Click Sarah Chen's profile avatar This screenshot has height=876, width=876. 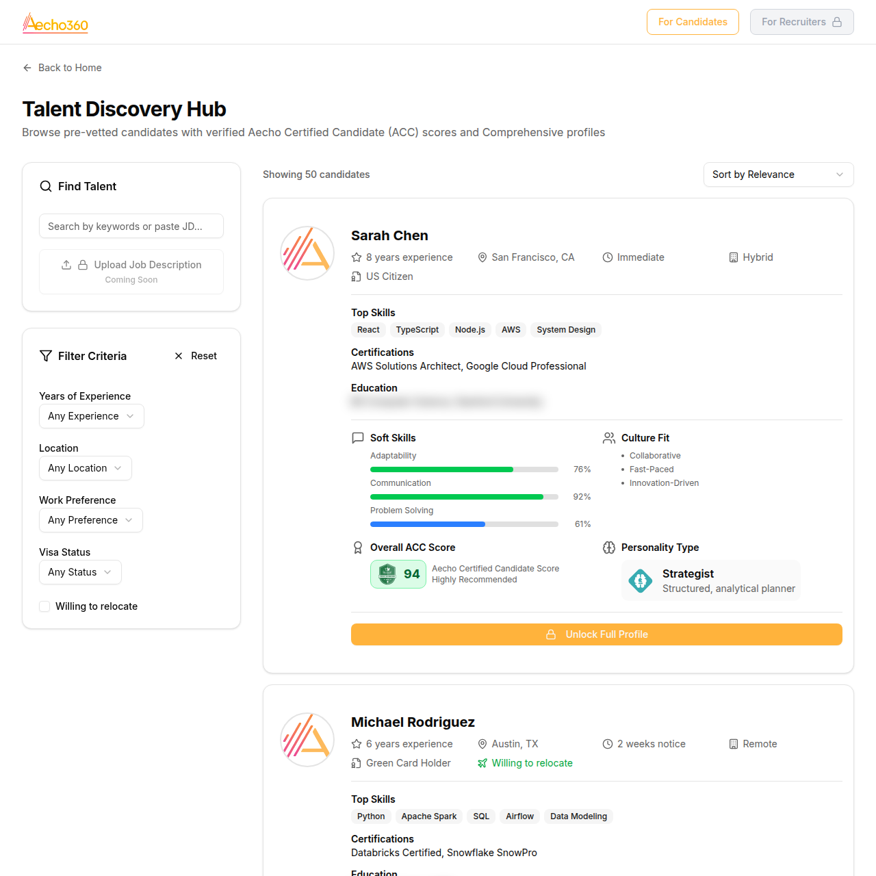[x=307, y=253]
